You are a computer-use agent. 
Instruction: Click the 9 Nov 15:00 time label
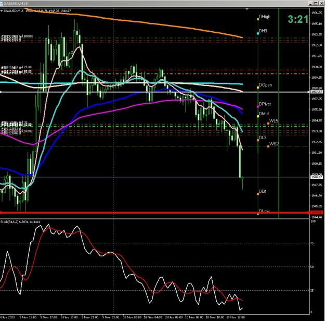click(x=28, y=317)
